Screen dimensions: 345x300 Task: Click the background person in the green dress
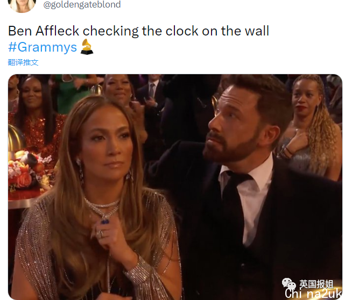point(72,92)
